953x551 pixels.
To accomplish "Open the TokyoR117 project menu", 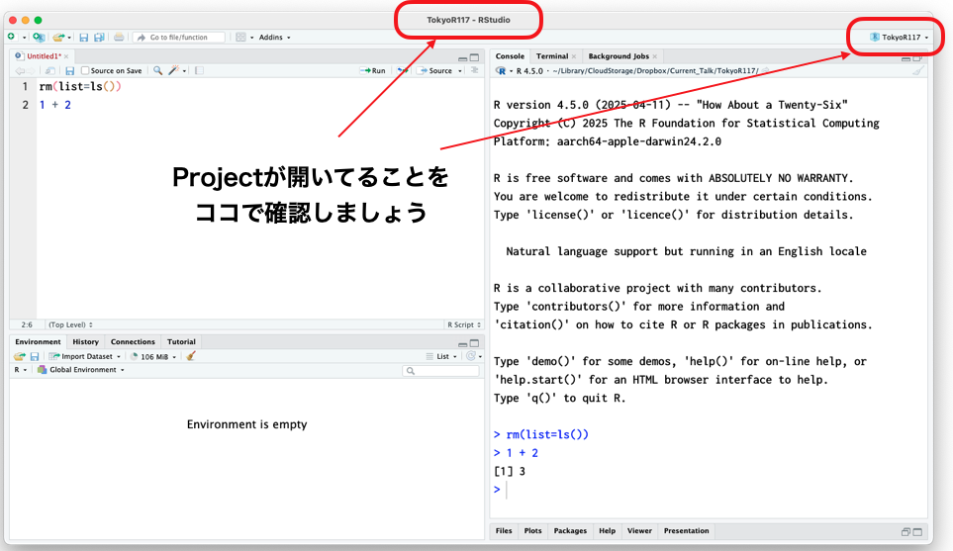I will tap(899, 37).
